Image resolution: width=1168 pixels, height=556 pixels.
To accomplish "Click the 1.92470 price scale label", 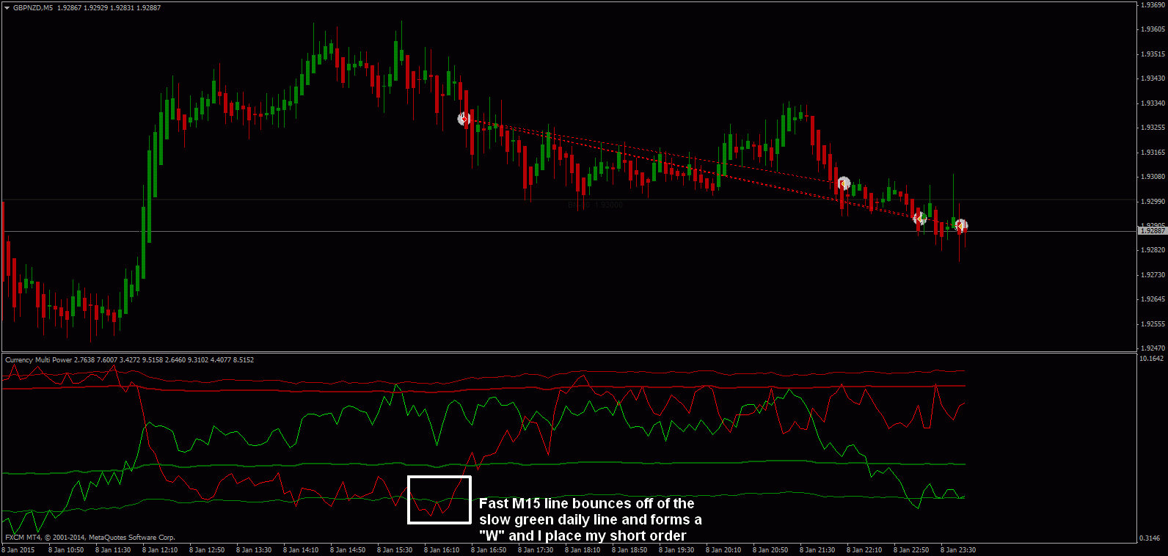I will coord(1153,348).
